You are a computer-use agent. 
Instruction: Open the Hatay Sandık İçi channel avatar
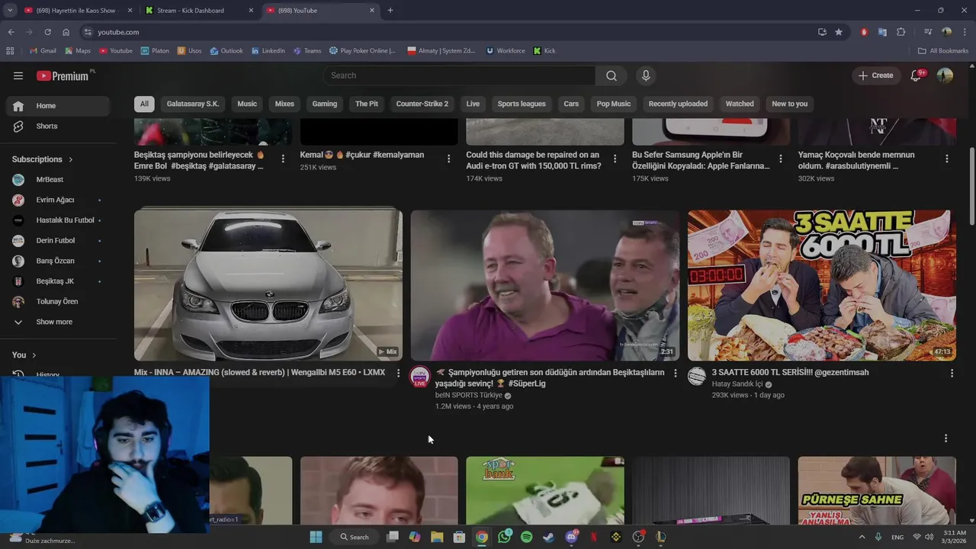(697, 376)
